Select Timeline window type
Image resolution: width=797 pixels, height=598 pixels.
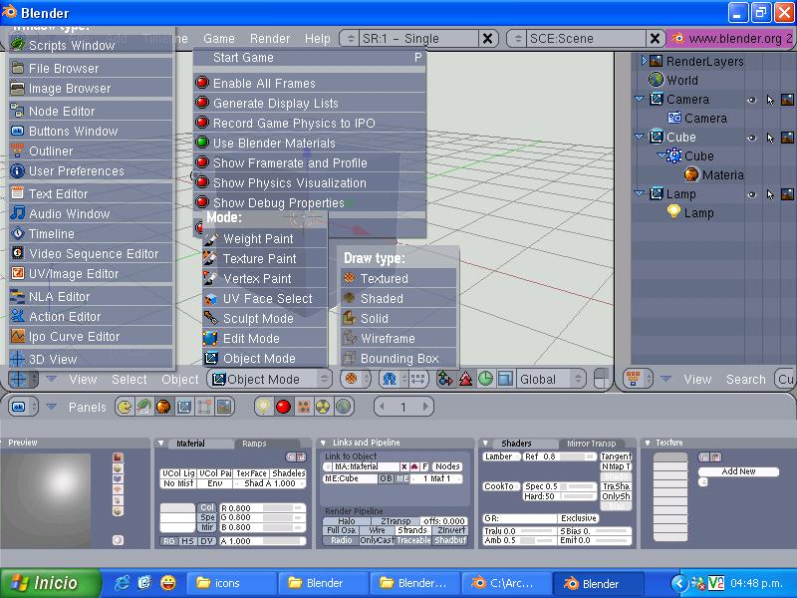pyautogui.click(x=91, y=234)
